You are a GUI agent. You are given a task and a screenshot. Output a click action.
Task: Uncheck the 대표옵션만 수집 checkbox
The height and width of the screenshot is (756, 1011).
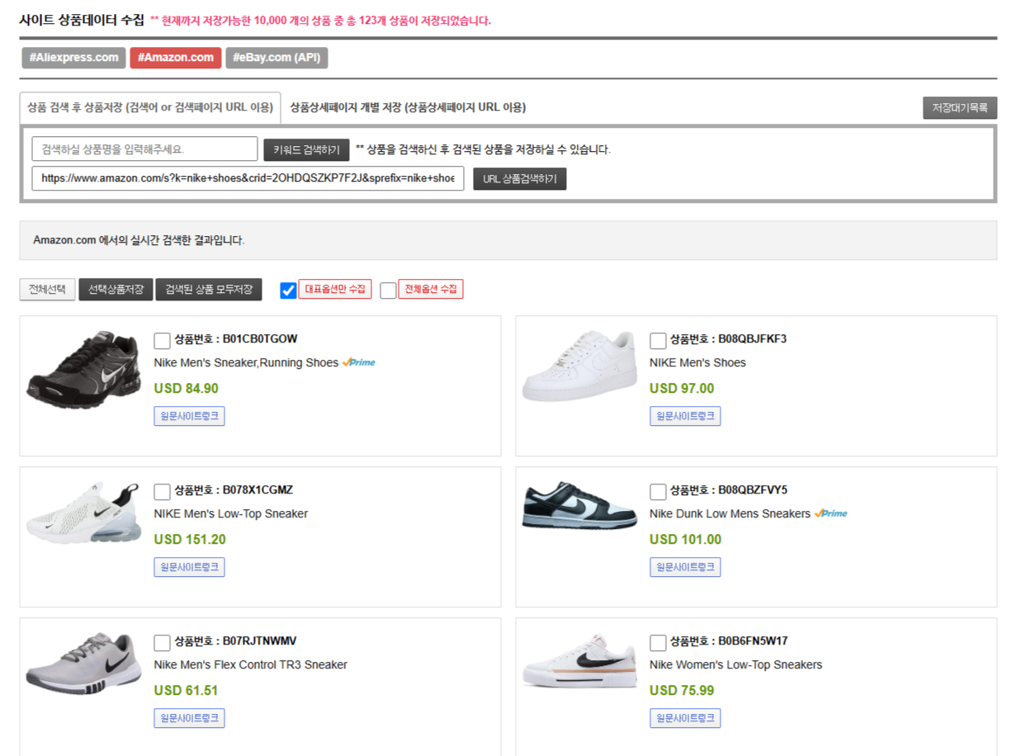288,290
